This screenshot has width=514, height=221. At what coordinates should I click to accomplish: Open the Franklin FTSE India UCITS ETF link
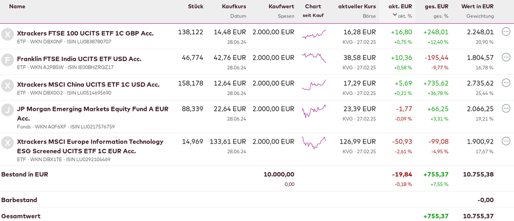pyautogui.click(x=79, y=58)
